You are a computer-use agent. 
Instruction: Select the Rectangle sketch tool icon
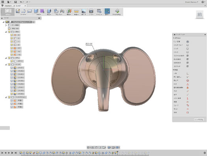(x=30, y=11)
